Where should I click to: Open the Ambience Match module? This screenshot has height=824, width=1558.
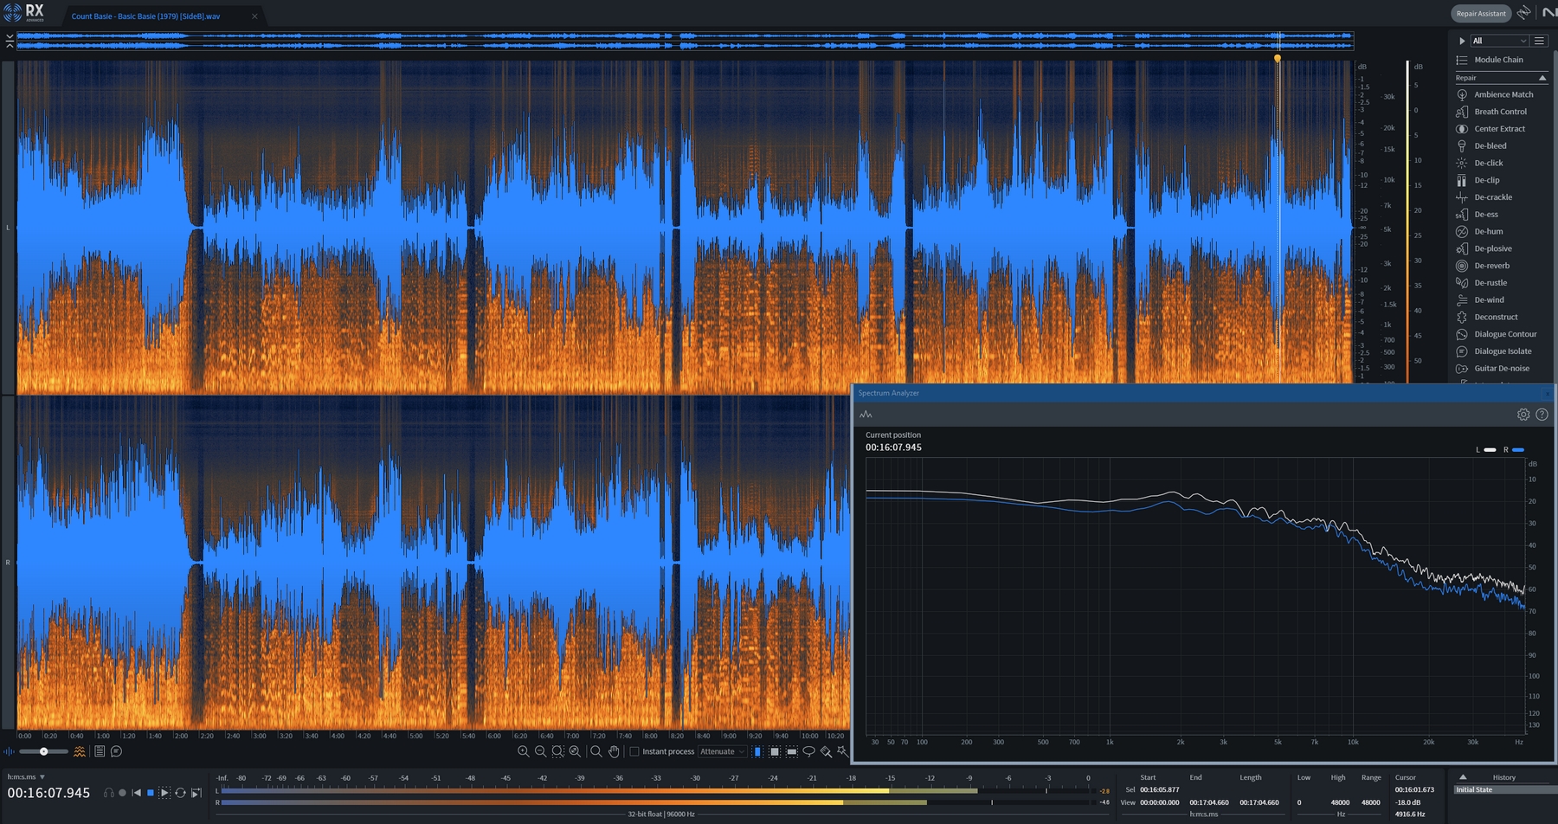pyautogui.click(x=1502, y=94)
